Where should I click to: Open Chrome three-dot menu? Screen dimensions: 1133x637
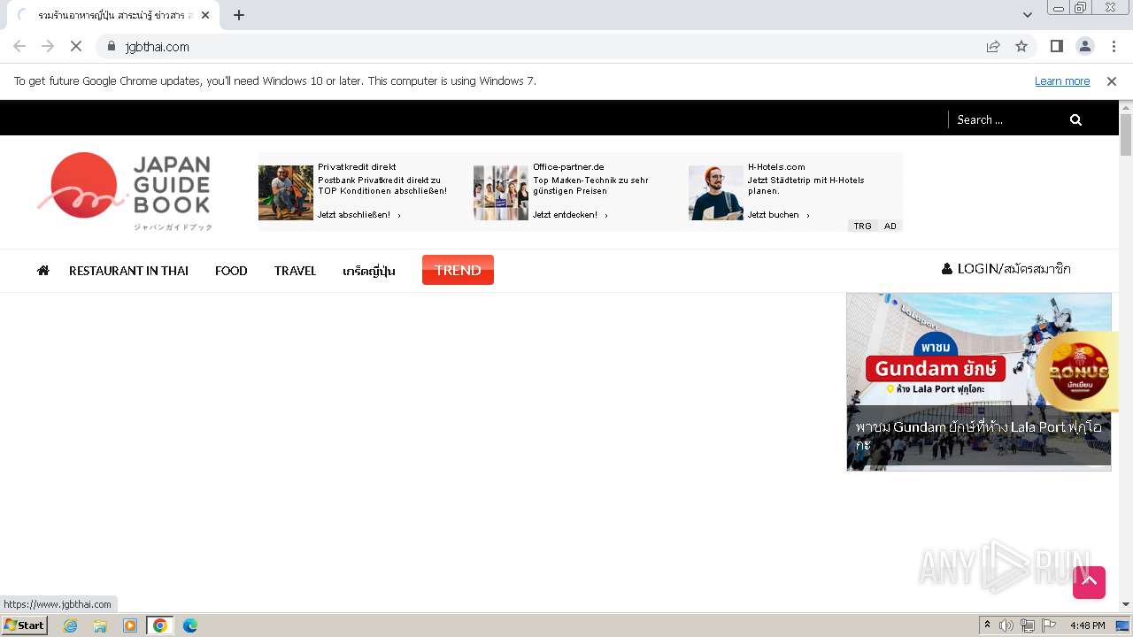[x=1114, y=47]
